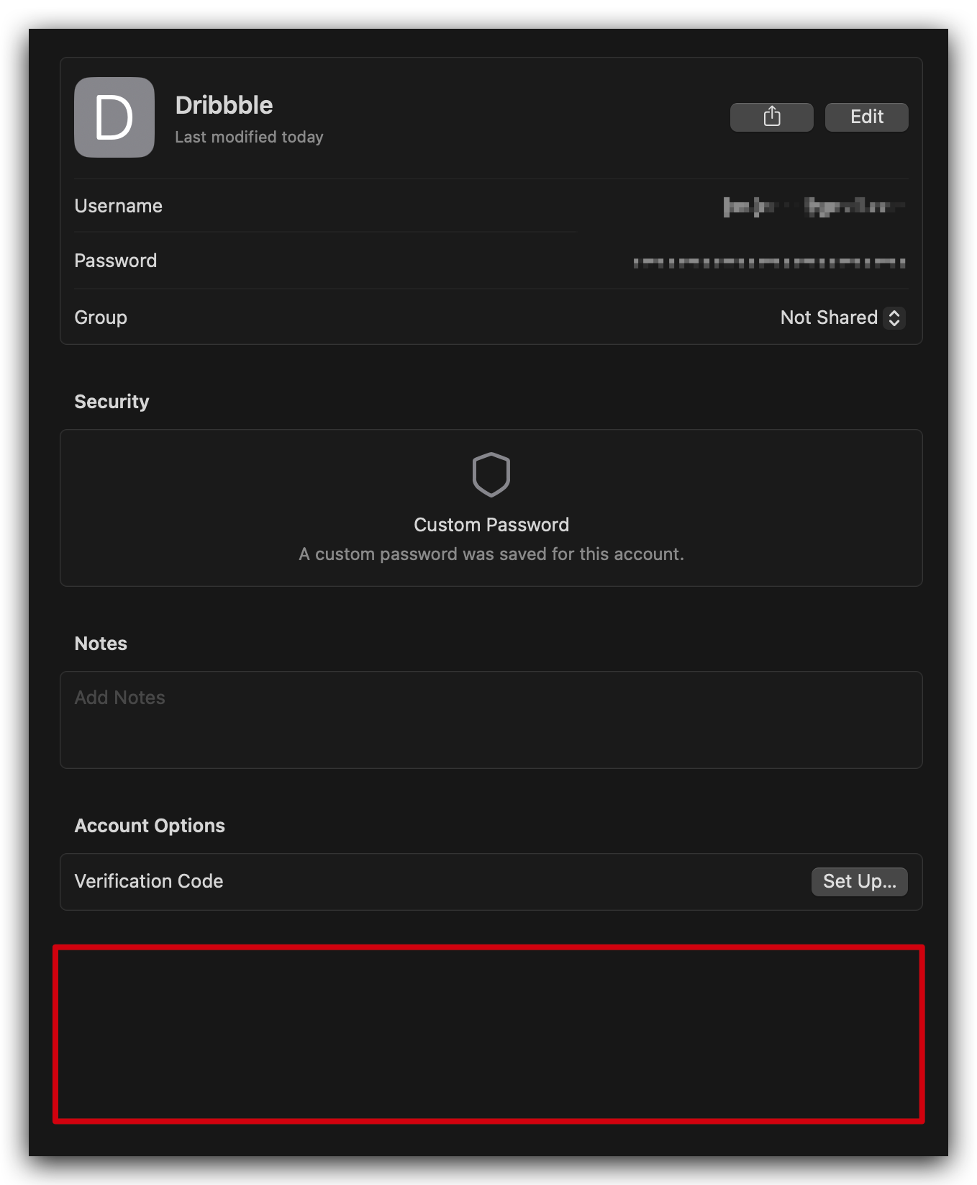Open the Not Shared group dropdown
The width and height of the screenshot is (977, 1185).
pos(842,317)
